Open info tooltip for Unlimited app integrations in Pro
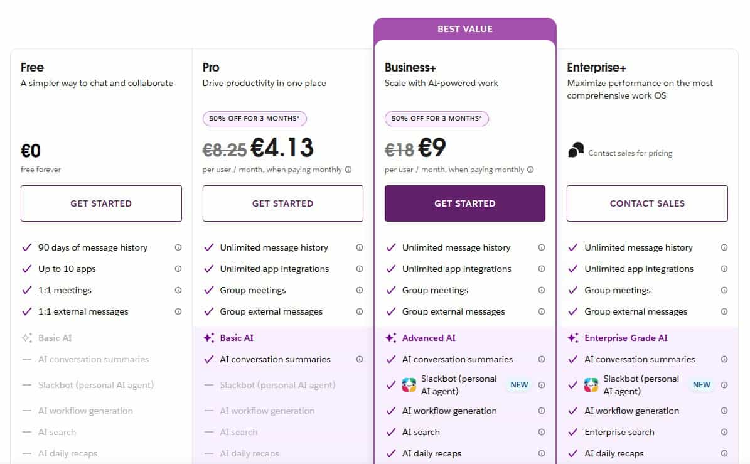750x464 pixels. [x=360, y=269]
